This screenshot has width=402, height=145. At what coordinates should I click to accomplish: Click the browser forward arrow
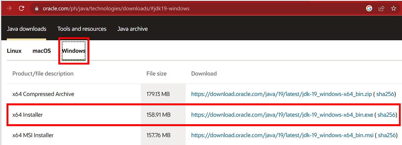tap(9, 8)
